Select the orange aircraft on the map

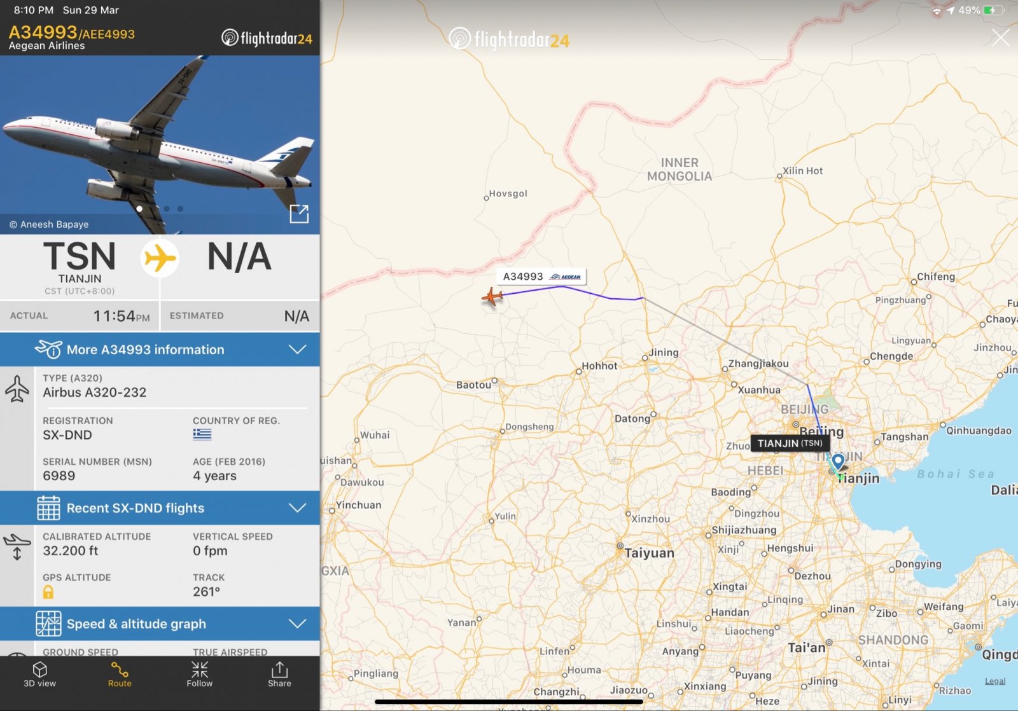(492, 296)
